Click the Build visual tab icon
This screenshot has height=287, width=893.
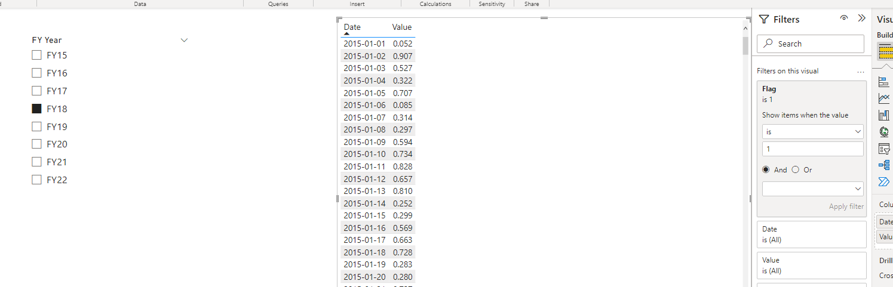tap(885, 52)
